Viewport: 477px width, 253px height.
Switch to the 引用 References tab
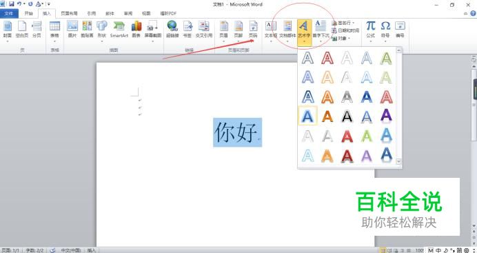point(91,13)
